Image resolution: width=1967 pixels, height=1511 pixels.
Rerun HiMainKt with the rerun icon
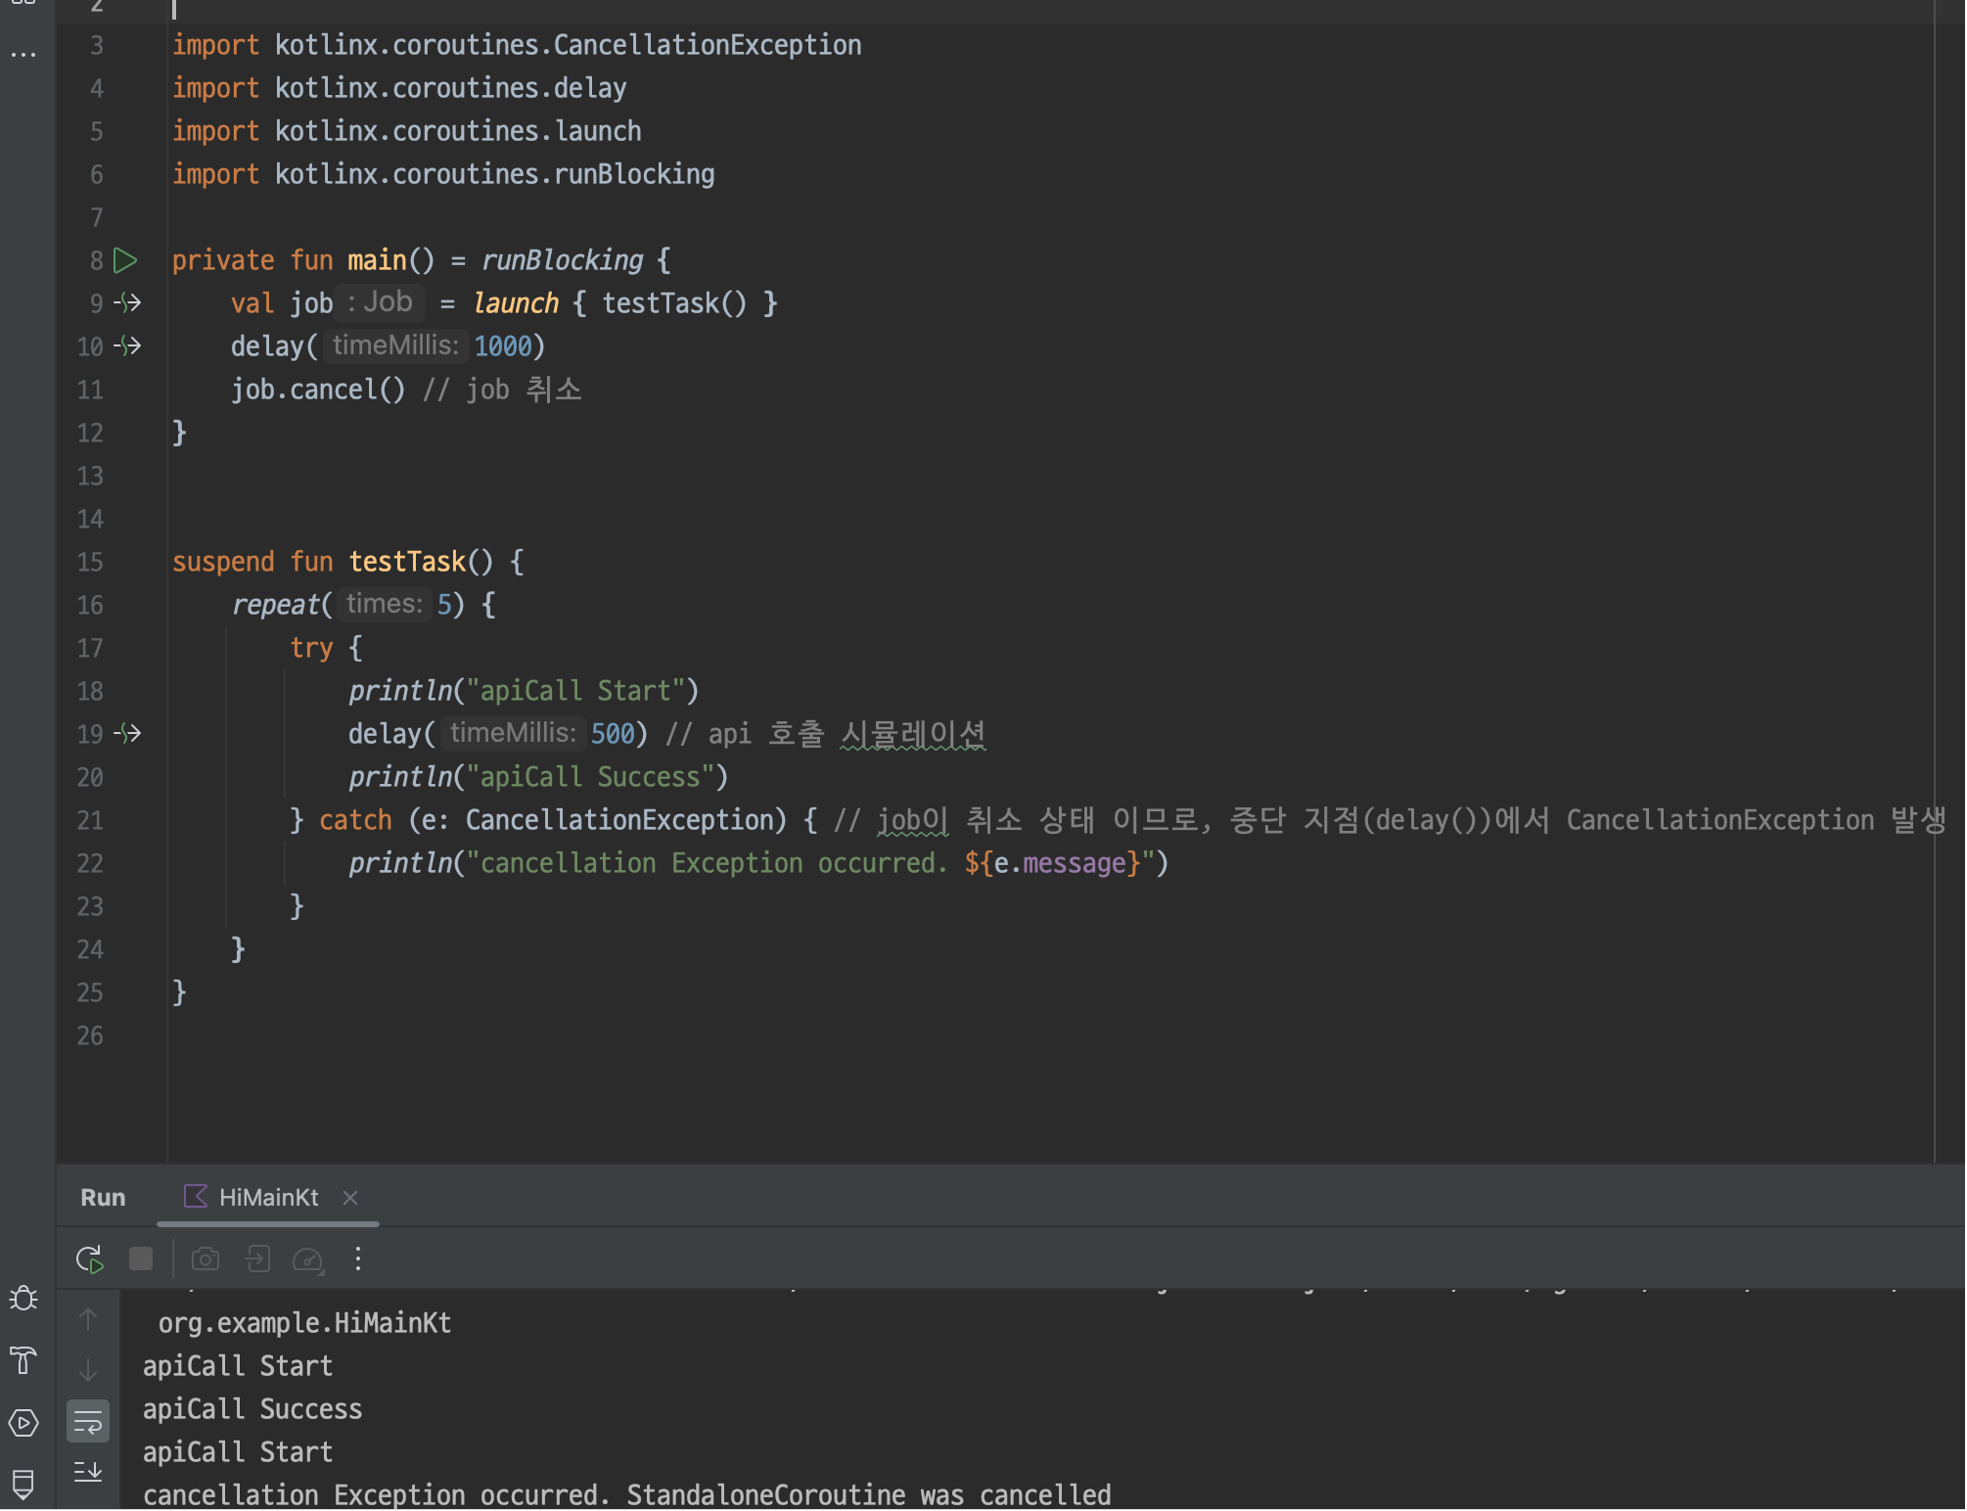point(89,1259)
